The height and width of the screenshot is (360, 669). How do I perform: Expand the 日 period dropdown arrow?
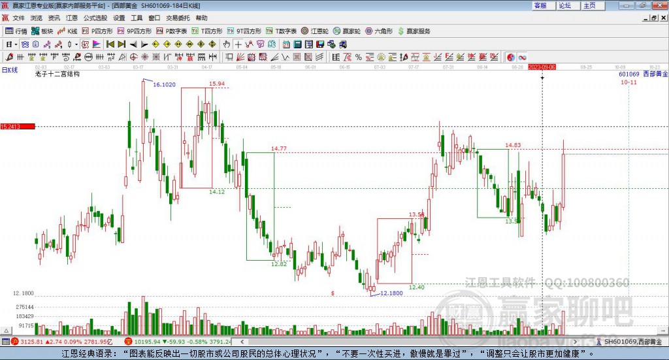pyautogui.click(x=16, y=44)
